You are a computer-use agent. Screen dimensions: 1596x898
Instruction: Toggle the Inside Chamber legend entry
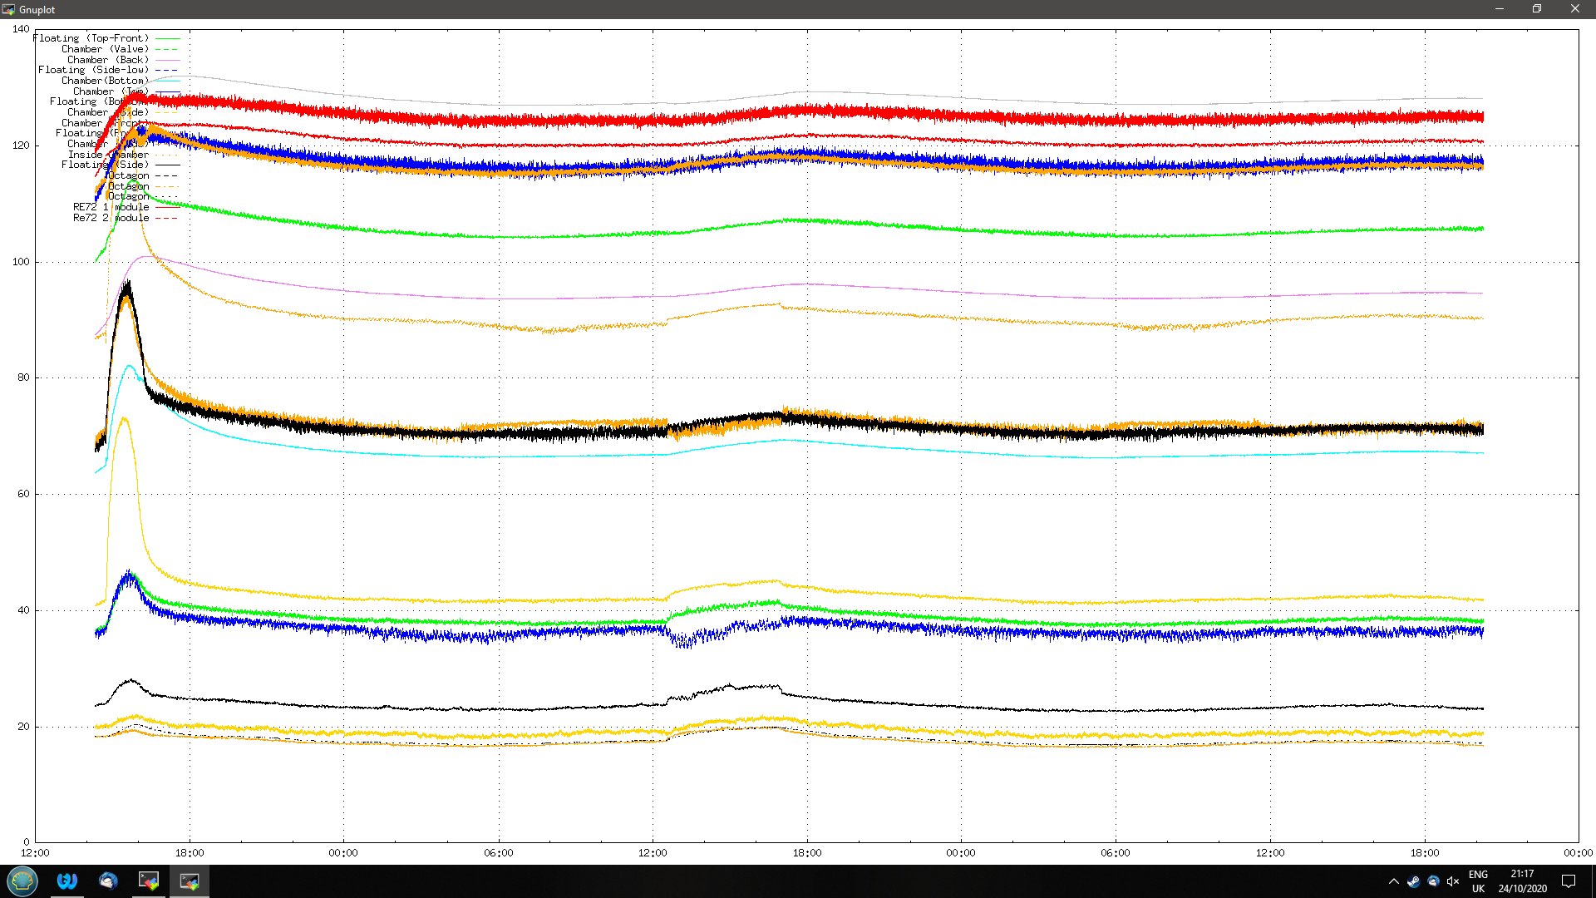(124, 155)
